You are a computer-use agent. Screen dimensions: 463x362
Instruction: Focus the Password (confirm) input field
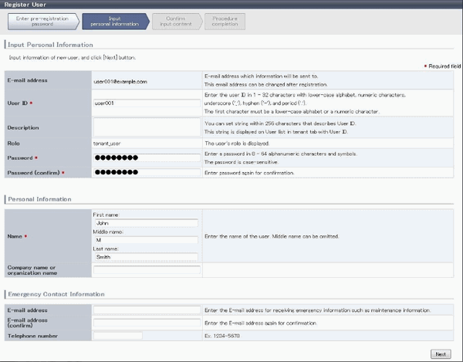point(146,172)
